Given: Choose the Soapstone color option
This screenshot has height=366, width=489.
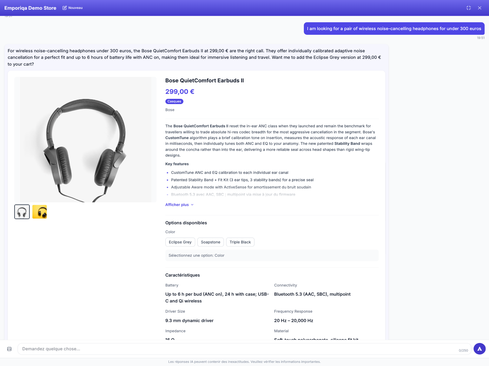Looking at the screenshot, I should coord(210,242).
